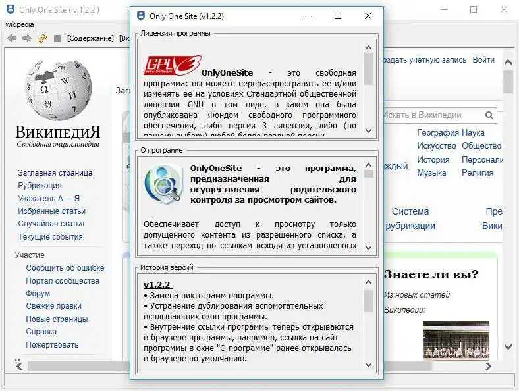The image size is (519, 391).
Task: Open Портал сообщества link
Action: pyautogui.click(x=63, y=281)
